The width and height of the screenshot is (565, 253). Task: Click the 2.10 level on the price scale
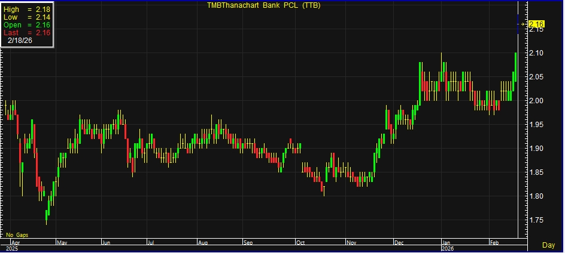(x=537, y=53)
